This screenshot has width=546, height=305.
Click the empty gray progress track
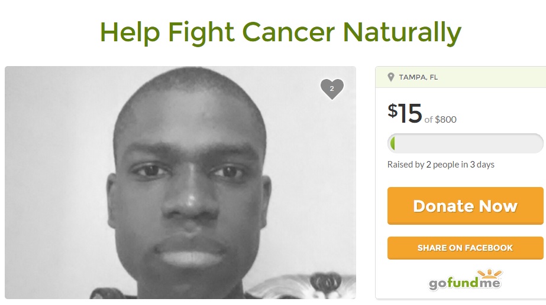(x=469, y=143)
